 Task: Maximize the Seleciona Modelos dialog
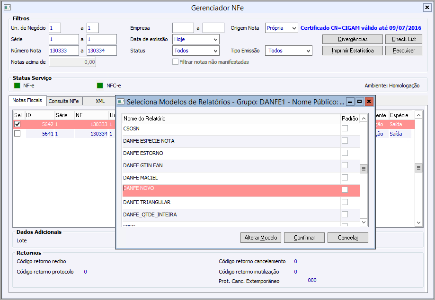tap(359, 102)
